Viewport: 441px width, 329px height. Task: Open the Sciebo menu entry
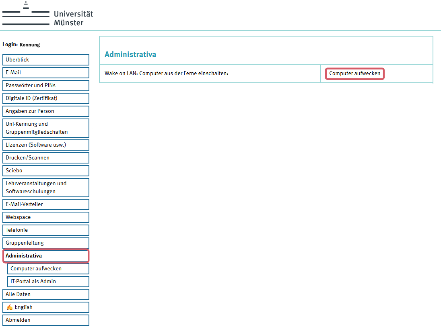[45, 171]
